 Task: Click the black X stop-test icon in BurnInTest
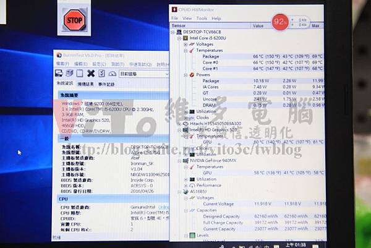coord(91,74)
